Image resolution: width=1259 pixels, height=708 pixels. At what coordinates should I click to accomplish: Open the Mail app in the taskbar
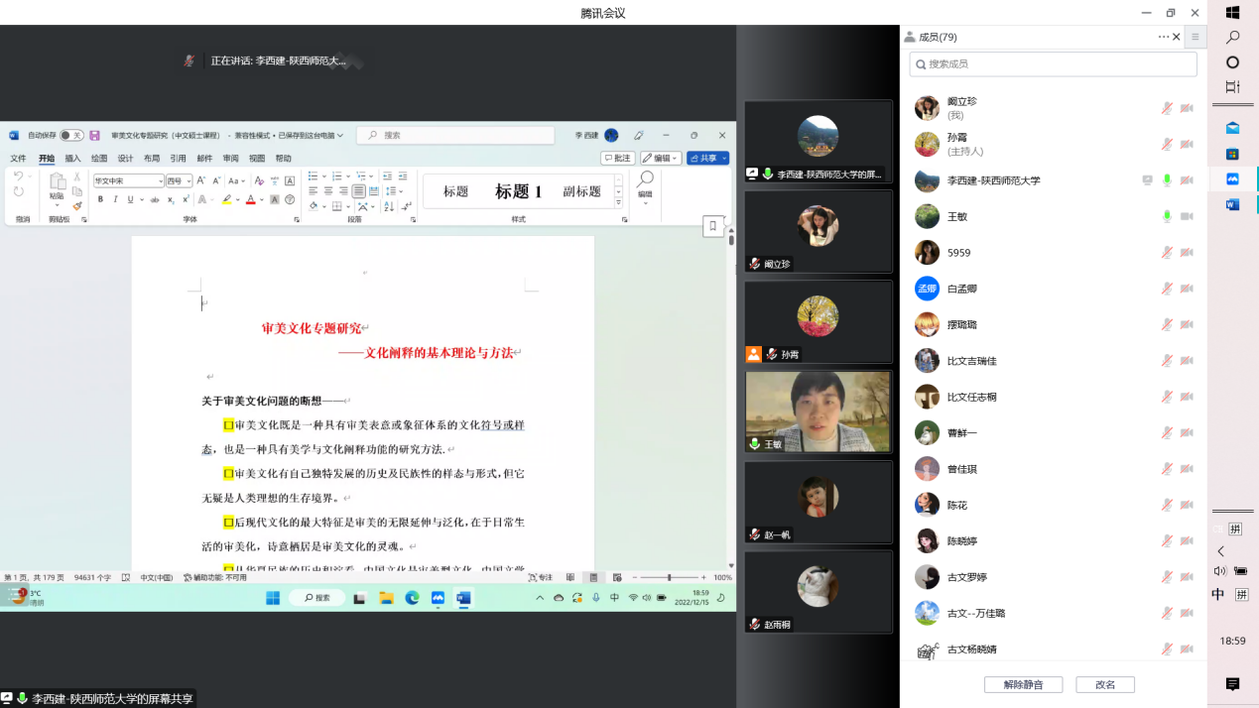1232,128
